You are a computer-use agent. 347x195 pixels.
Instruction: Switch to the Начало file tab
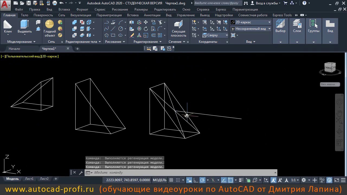[14, 49]
